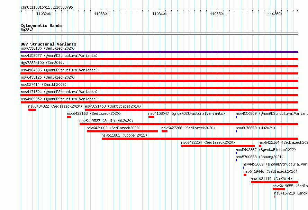
Task: Select nsv6433125 (Sedlazeck2020) label
Action: click(48, 77)
